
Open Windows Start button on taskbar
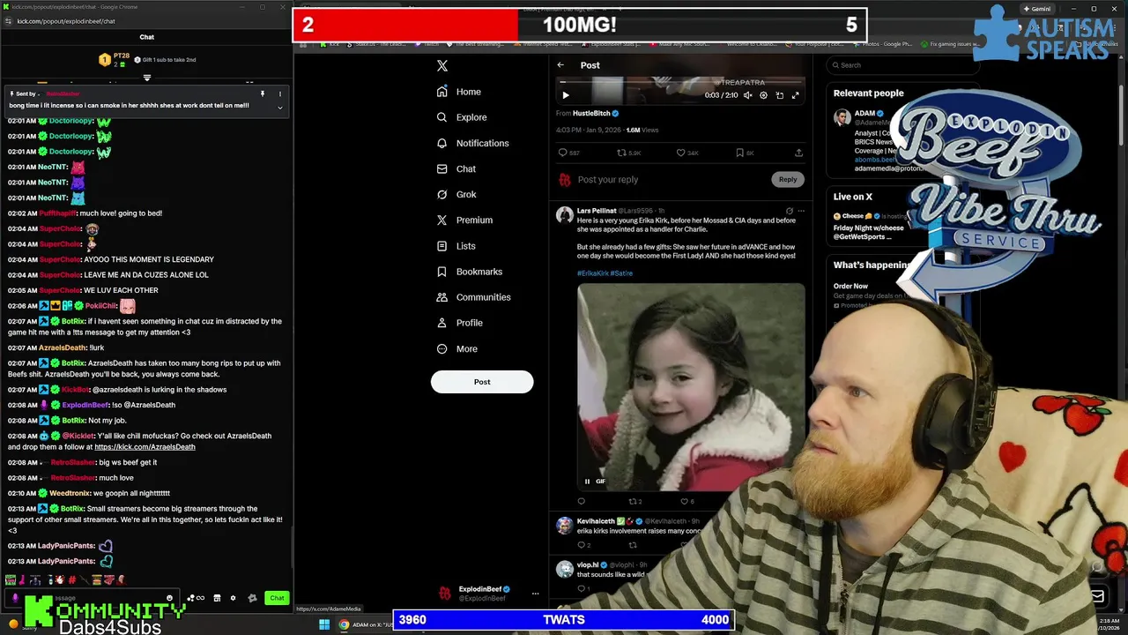(x=323, y=625)
